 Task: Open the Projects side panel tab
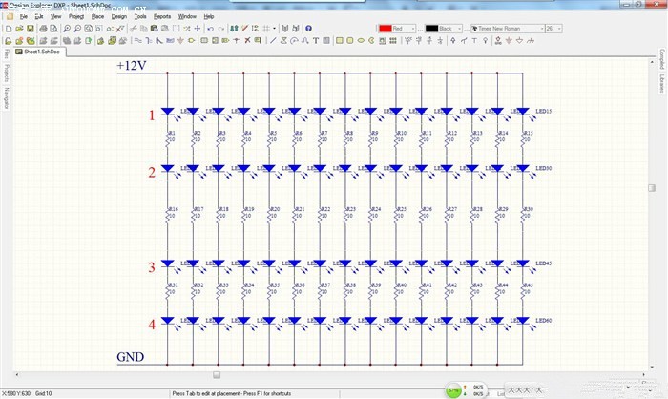pyautogui.click(x=5, y=73)
